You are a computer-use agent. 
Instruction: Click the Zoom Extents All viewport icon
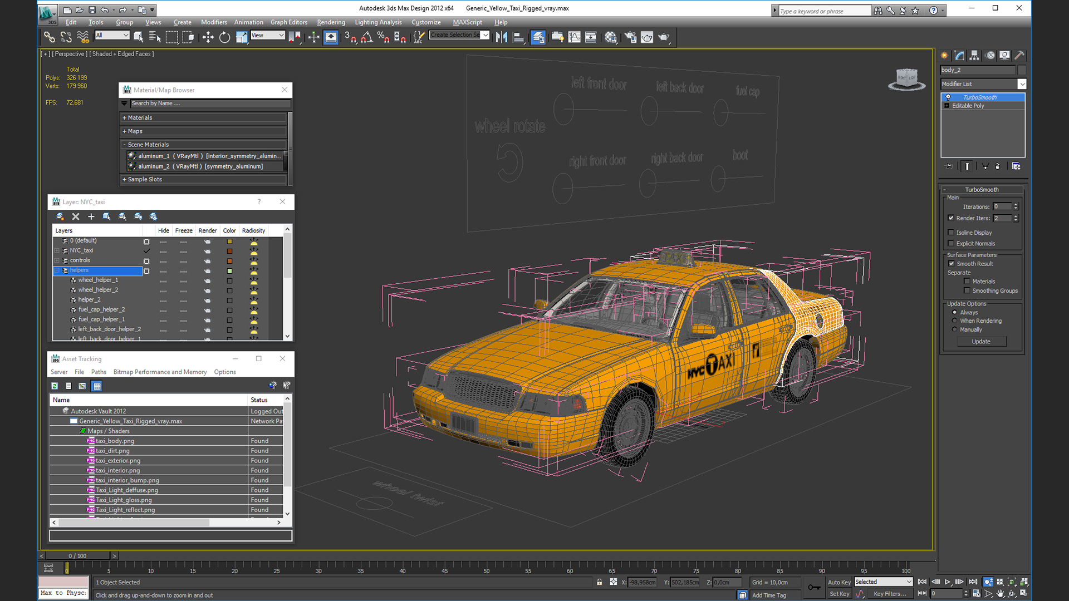[1024, 582]
